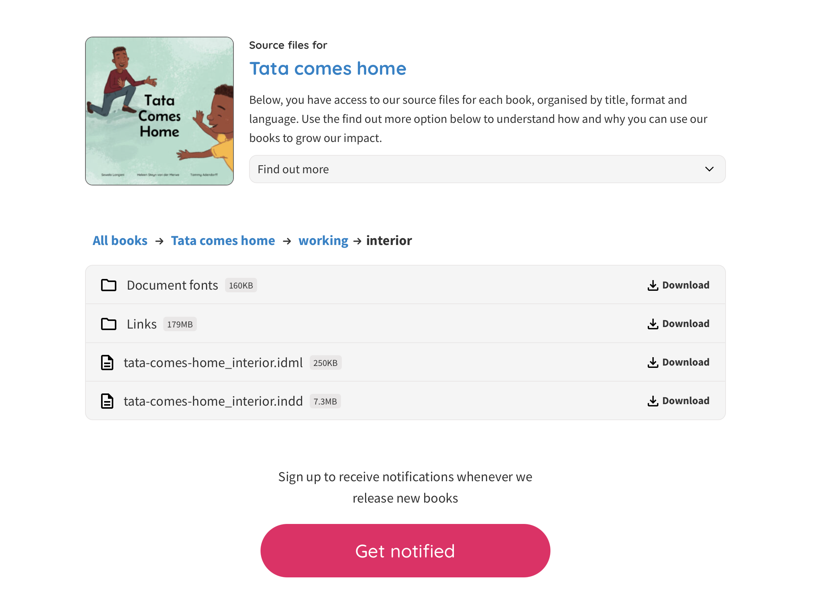The height and width of the screenshot is (606, 827).
Task: Click download icon for Document fonts
Action: click(653, 285)
